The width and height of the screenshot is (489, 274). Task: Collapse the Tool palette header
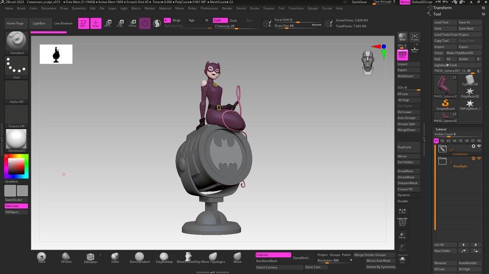pos(437,14)
